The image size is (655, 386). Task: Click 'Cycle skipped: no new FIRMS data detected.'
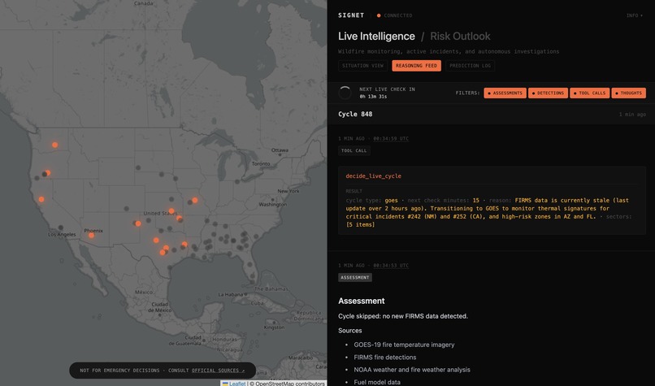point(403,316)
